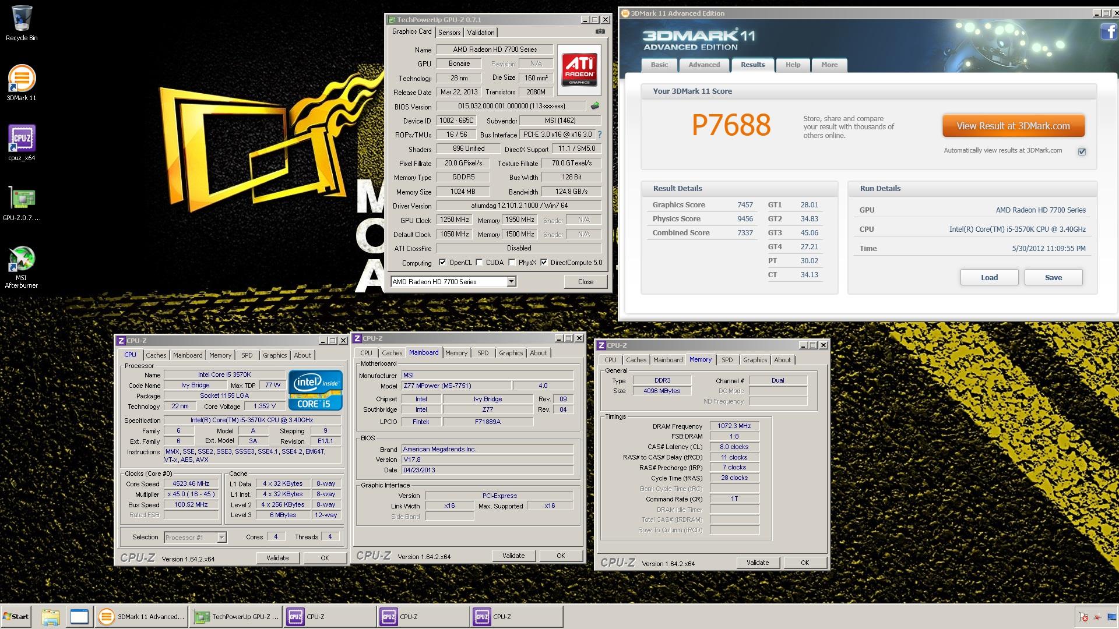Click the GPU-Z screenshot camera icon

(600, 31)
